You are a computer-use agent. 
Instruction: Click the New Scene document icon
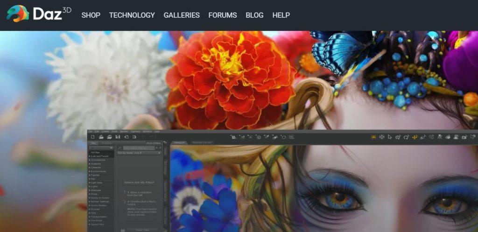[x=93, y=137]
